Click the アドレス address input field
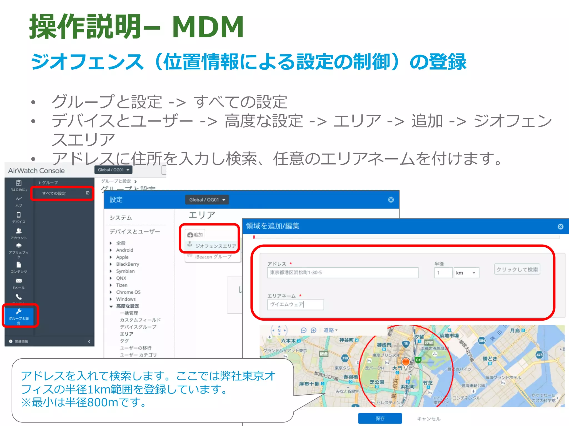569x426 pixels. [343, 273]
